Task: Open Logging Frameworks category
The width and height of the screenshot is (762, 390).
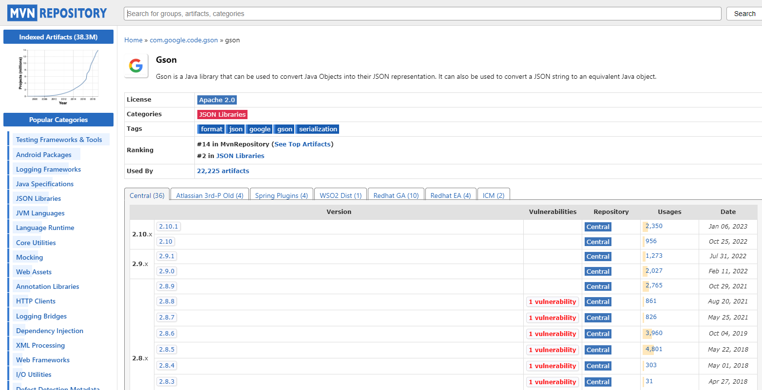Action: click(48, 169)
